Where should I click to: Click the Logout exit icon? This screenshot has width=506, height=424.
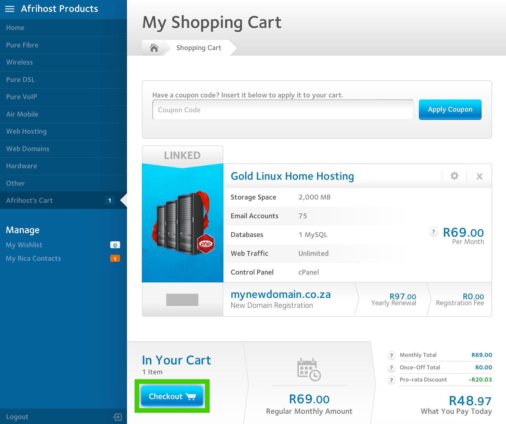click(x=117, y=417)
